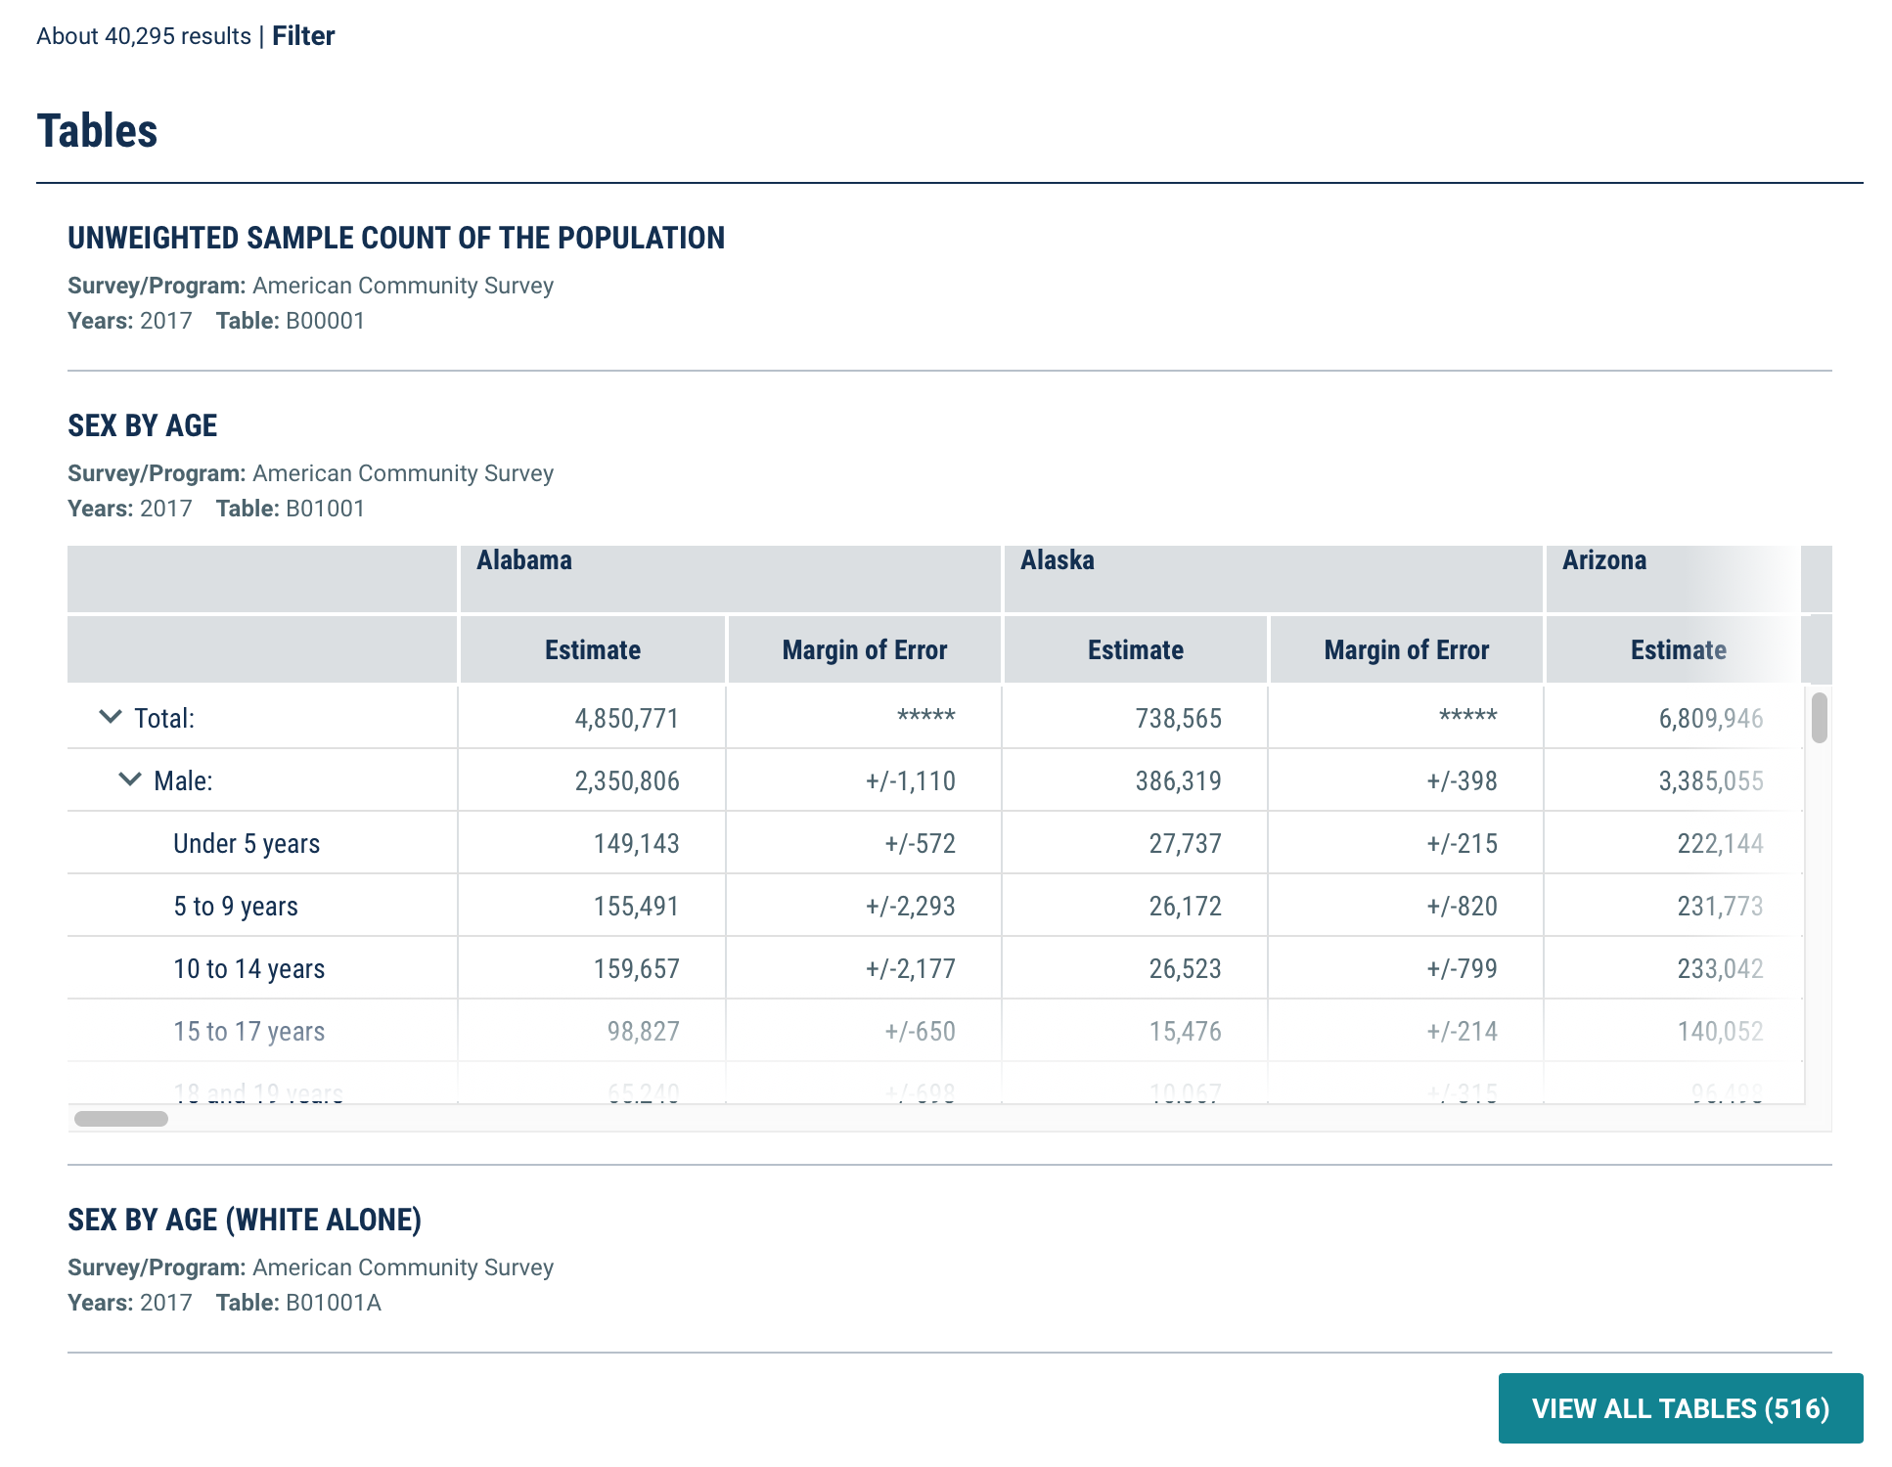Click Alabama total estimate 4,850,771 cell
1892x1467 pixels.
click(626, 719)
